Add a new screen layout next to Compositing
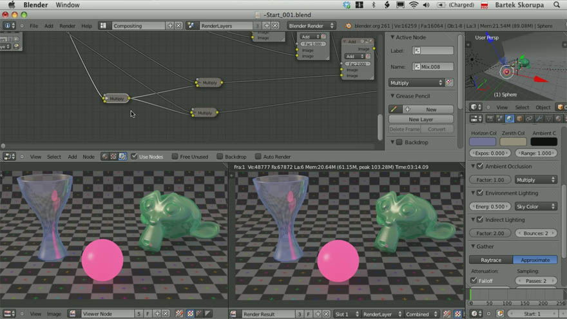This screenshot has width=567, height=319. [x=170, y=26]
